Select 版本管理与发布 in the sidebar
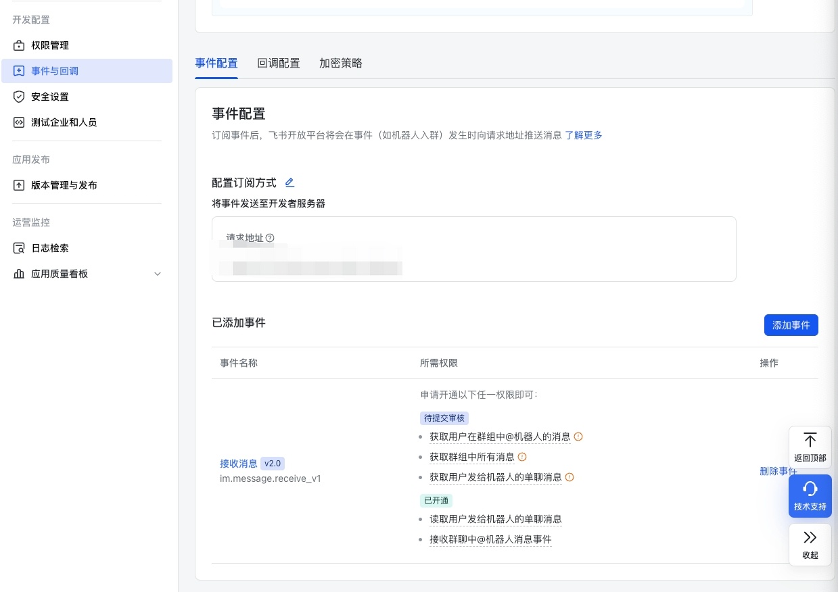The image size is (838, 592). coord(64,185)
